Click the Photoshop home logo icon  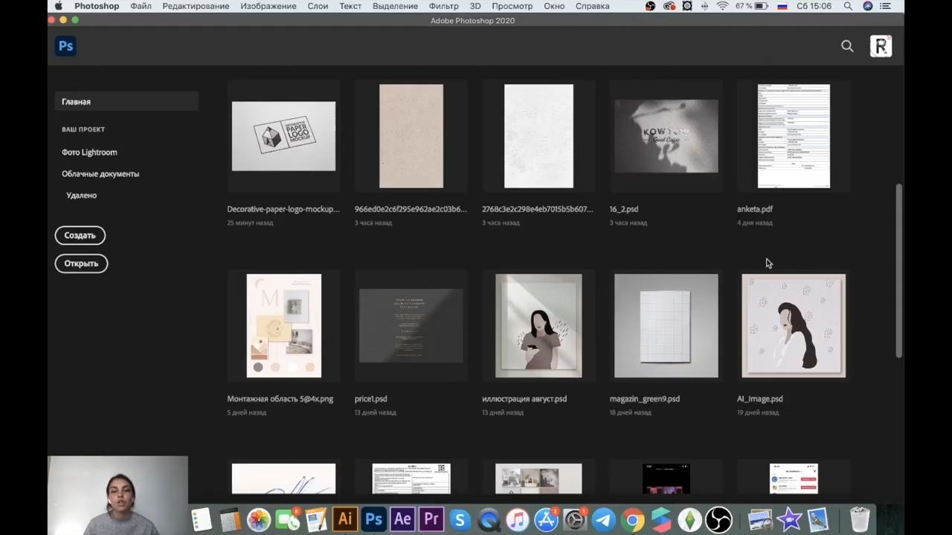(x=65, y=46)
